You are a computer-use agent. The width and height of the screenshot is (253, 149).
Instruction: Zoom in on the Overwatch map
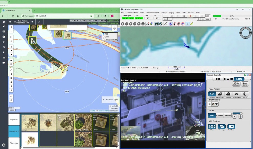click(x=11, y=27)
